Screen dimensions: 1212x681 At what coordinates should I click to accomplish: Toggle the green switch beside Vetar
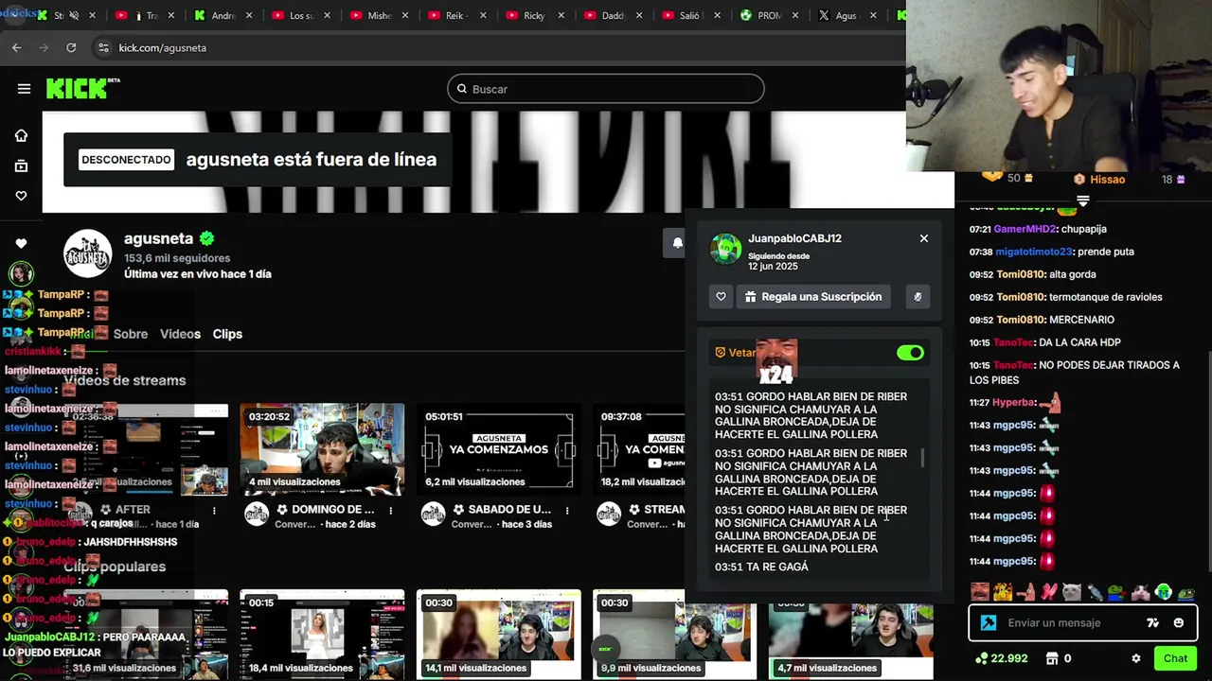(x=910, y=353)
